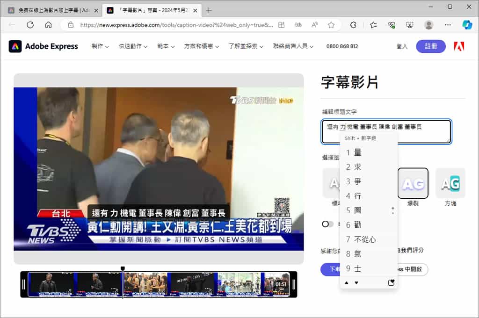This screenshot has width=479, height=318.
Task: Click the Adobe Express logo
Action: coord(44,46)
